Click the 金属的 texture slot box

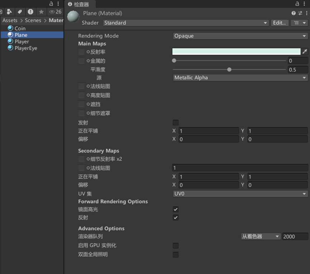tap(81, 61)
